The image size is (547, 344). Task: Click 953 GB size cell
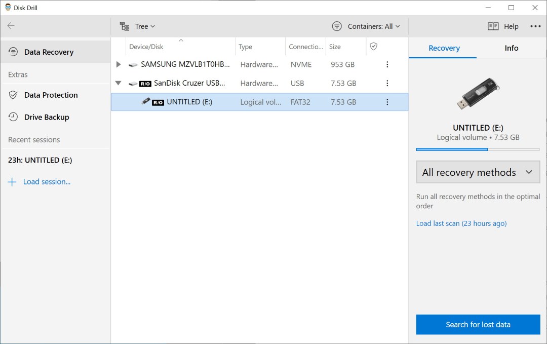342,64
